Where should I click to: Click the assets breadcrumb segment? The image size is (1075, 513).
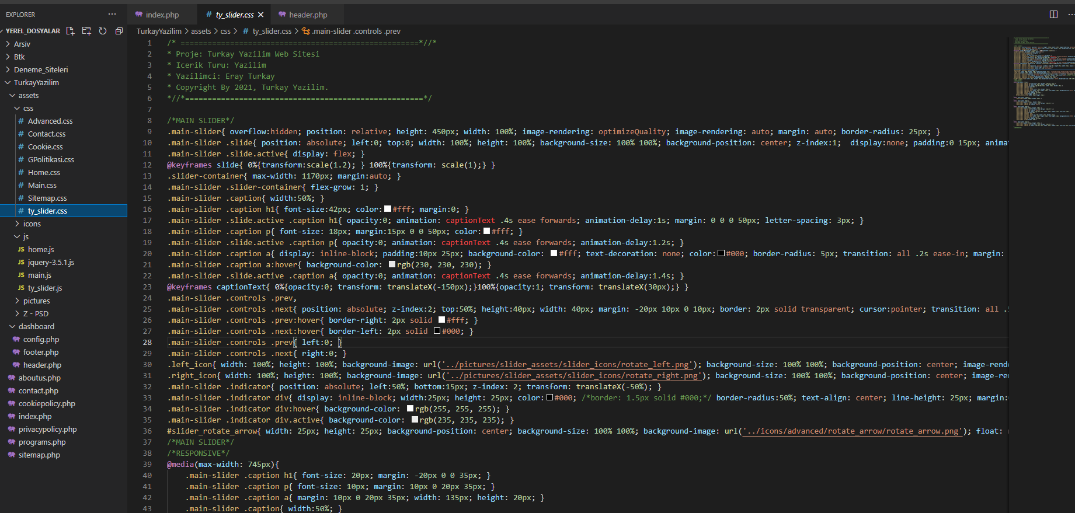[x=201, y=31]
